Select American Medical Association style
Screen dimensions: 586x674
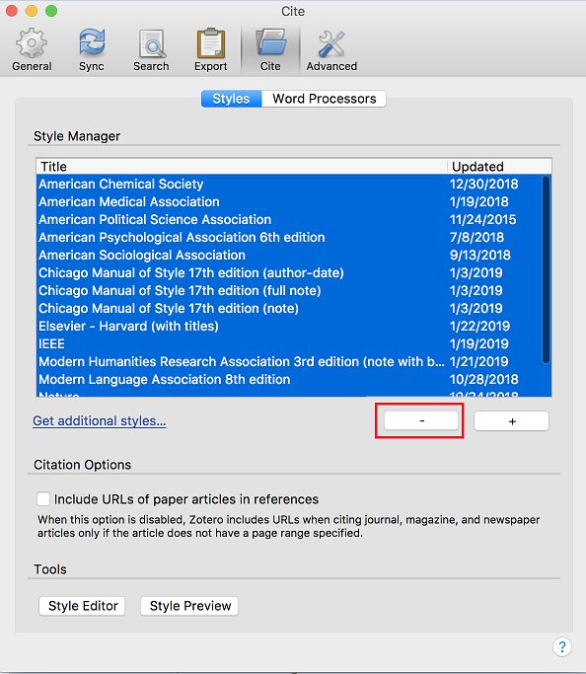[x=294, y=201]
